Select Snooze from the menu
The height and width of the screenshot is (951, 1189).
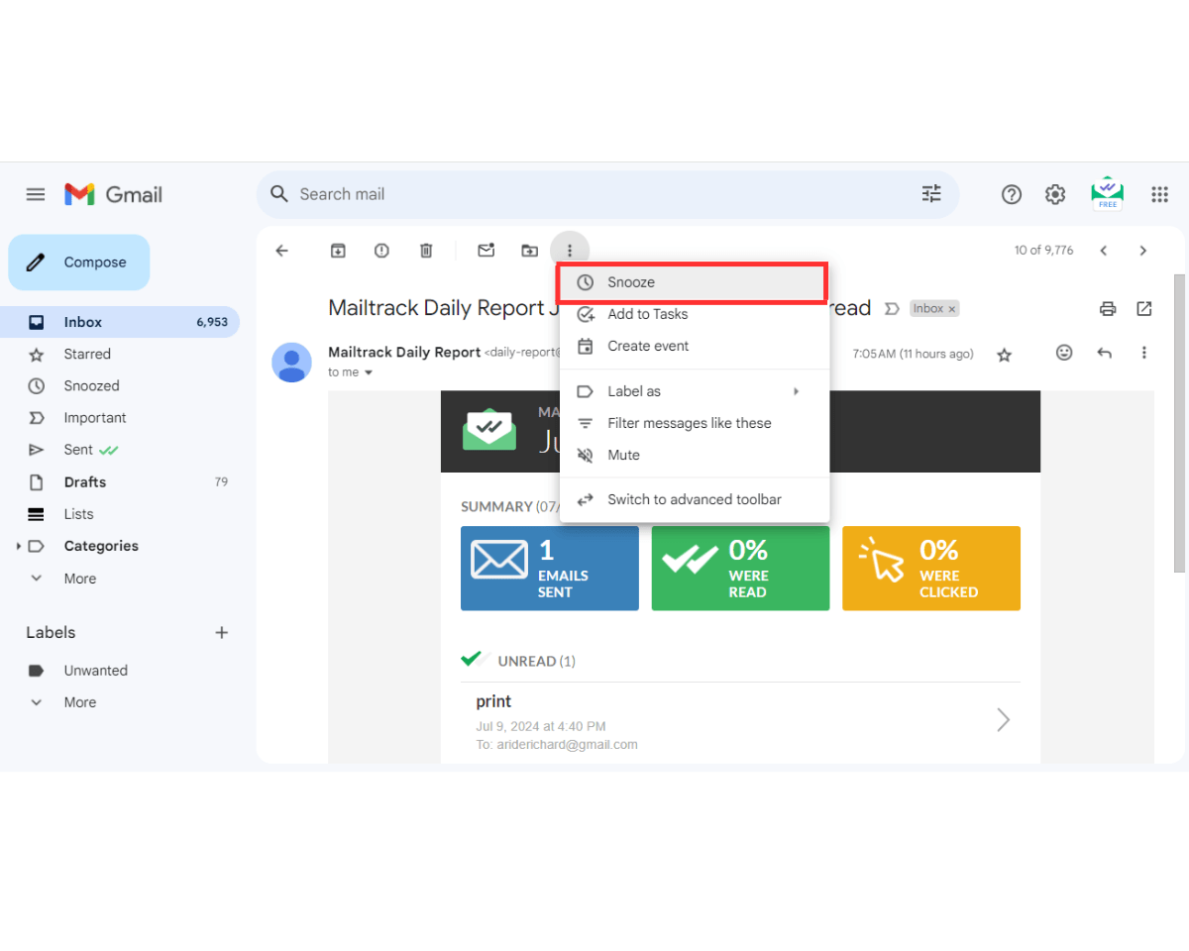[692, 282]
